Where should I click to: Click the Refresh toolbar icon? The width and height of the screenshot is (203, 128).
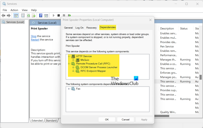click(28, 16)
